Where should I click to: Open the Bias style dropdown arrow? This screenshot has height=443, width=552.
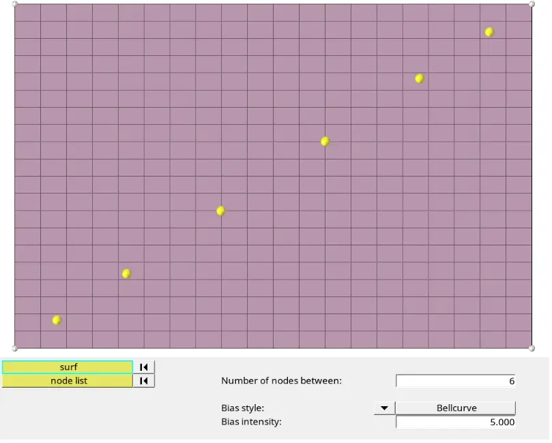point(385,409)
